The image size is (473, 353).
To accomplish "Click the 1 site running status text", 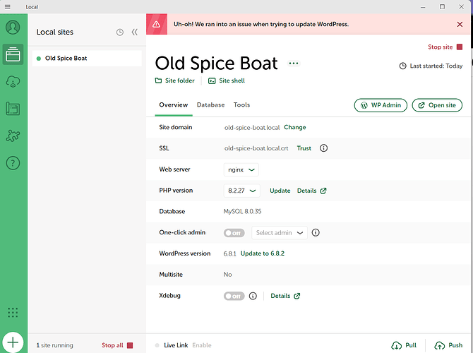I will tap(54, 345).
